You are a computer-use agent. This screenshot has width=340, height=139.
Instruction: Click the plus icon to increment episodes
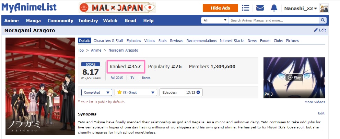click(x=198, y=92)
